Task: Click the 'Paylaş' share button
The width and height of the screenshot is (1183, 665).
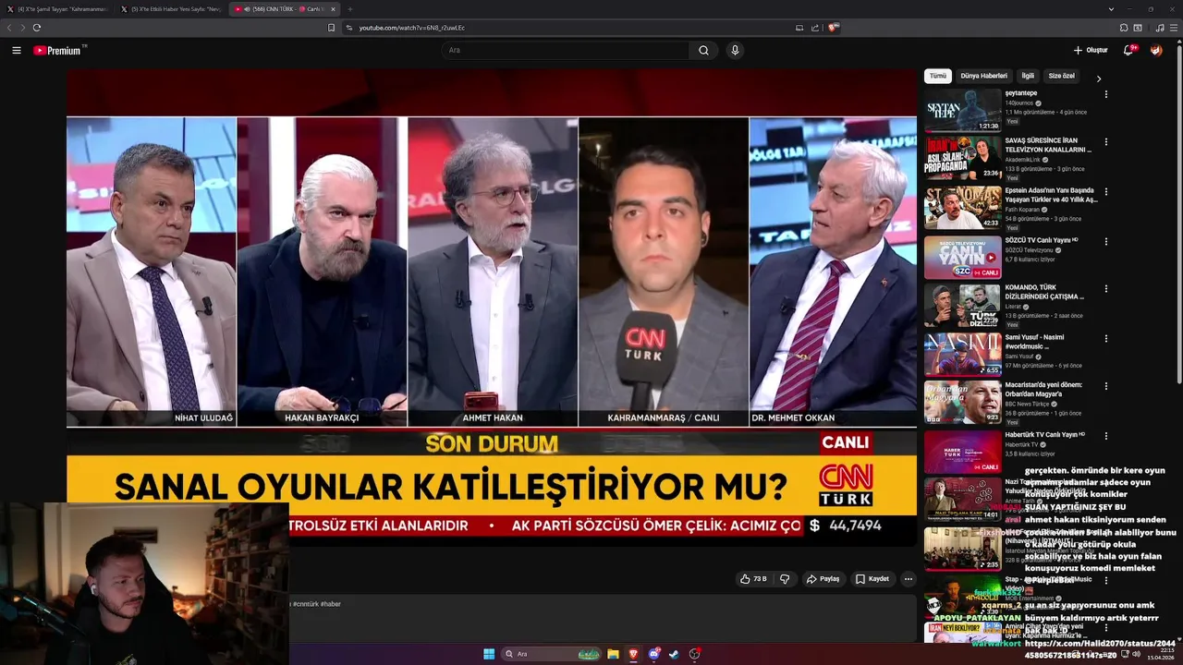Action: [823, 579]
